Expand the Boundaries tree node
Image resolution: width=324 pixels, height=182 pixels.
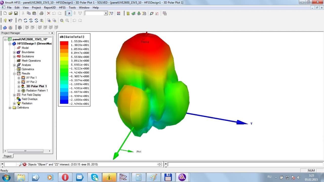pos(14,52)
